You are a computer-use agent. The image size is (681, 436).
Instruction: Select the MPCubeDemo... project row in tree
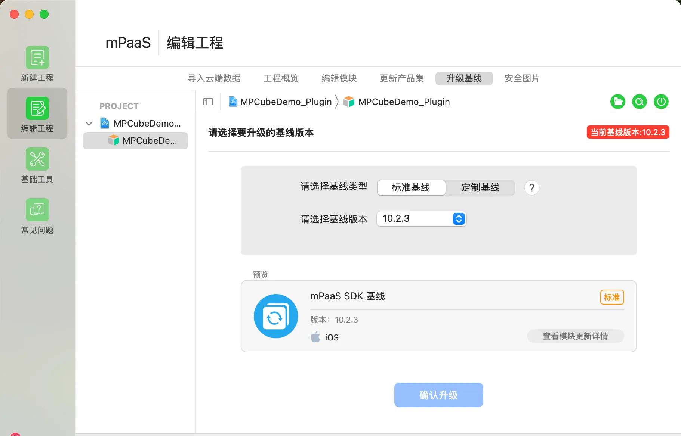coord(135,124)
